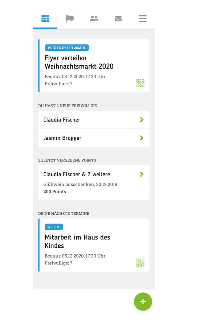Open the hamburger menu
Image resolution: width=199 pixels, height=321 pixels.
pos(143,18)
